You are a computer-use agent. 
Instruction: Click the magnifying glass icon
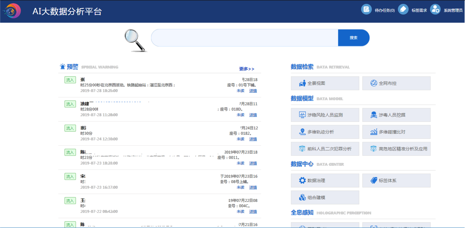135,40
